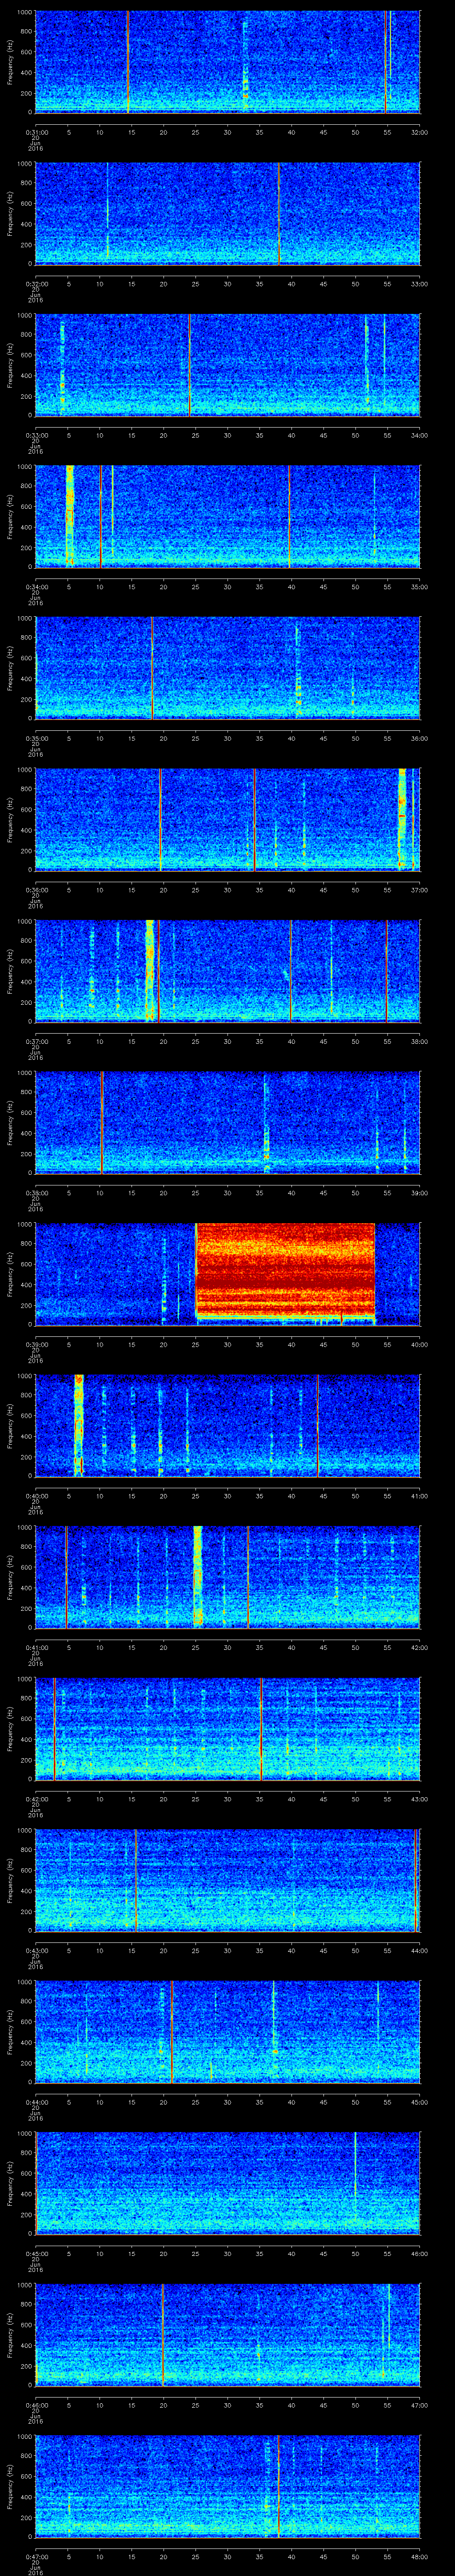Open the spectrogram panel beginning at 0:46:00
The image size is (455, 2576).
227,2334
